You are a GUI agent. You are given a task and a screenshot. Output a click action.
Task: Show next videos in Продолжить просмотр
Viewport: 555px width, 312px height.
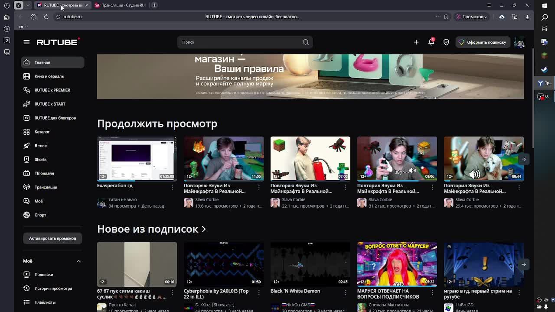[x=523, y=159]
